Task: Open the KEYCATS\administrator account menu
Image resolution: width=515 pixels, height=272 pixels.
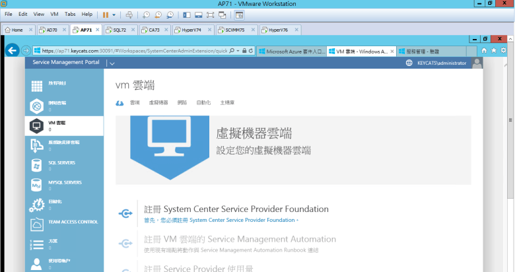Action: pyautogui.click(x=436, y=63)
